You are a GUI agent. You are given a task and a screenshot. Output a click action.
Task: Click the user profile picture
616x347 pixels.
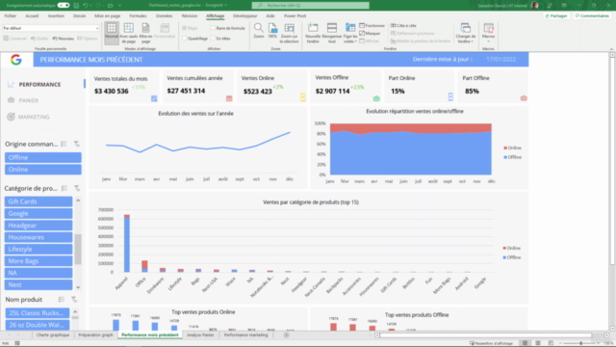coord(534,6)
